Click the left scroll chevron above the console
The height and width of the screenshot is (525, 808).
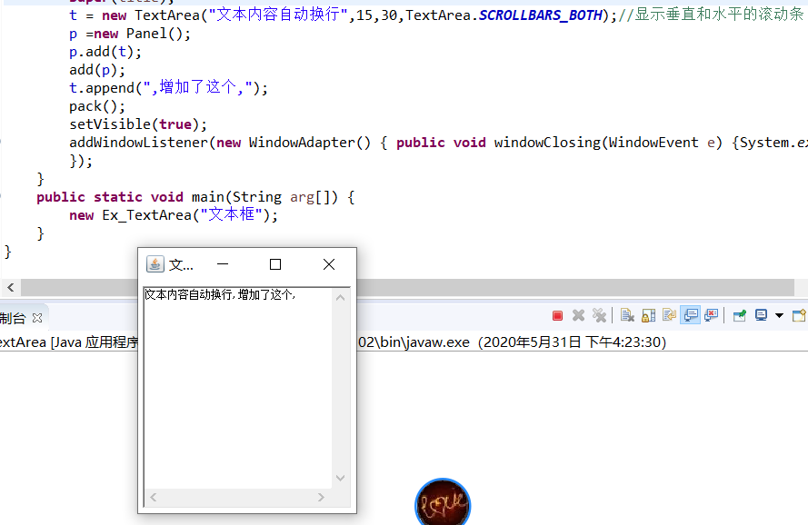point(9,286)
